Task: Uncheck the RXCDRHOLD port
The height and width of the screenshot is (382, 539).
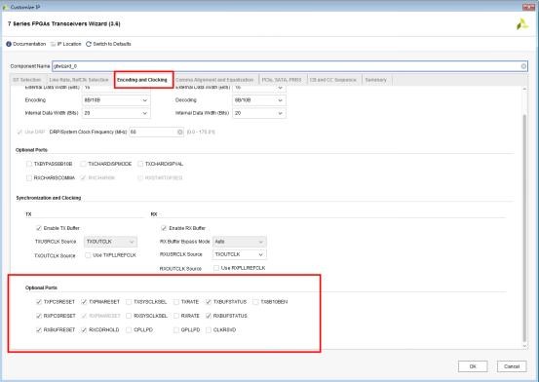Action: click(x=84, y=329)
